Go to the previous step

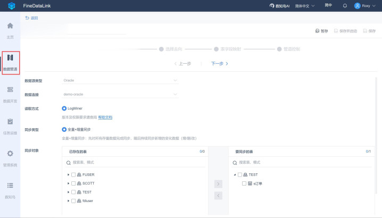click(x=182, y=64)
